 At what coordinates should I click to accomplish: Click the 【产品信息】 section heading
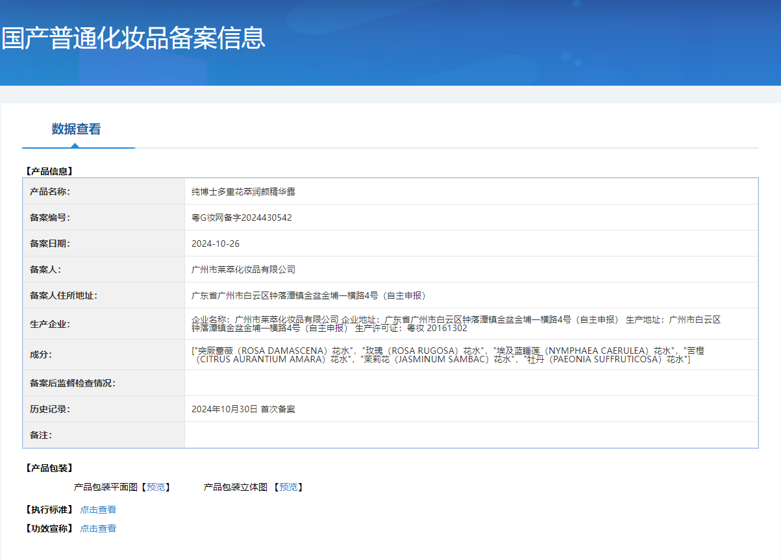[x=49, y=171]
